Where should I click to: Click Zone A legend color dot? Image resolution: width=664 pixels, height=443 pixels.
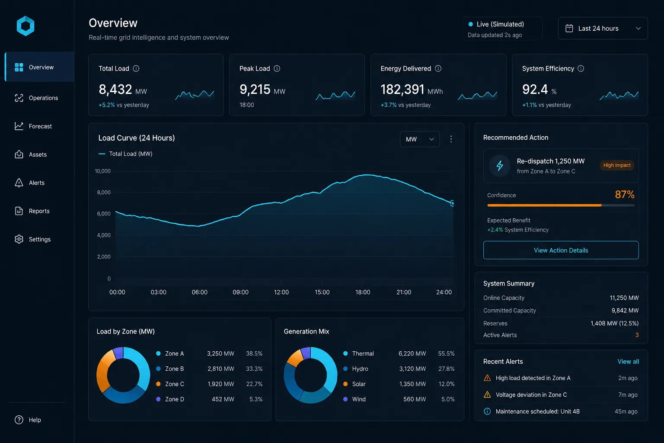158,353
